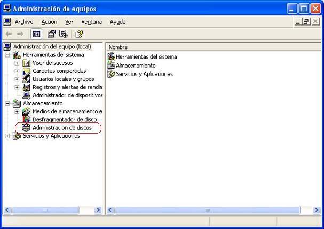Open the Archivo menu
The width and height of the screenshot is (324, 229).
tap(24, 22)
